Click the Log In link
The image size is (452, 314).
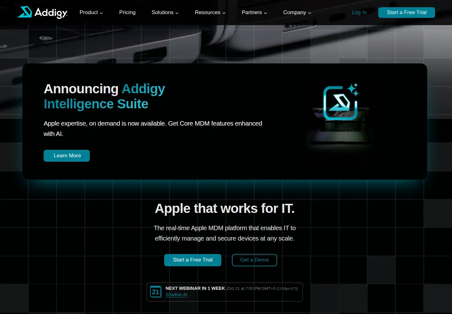tap(359, 13)
